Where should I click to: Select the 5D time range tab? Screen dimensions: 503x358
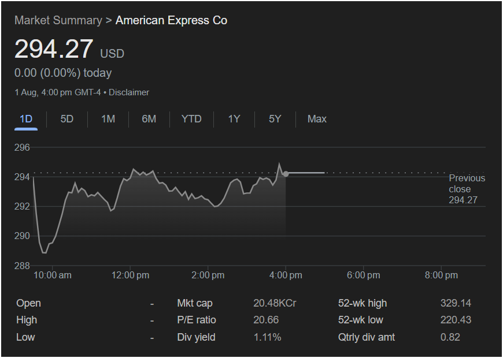[x=67, y=119]
